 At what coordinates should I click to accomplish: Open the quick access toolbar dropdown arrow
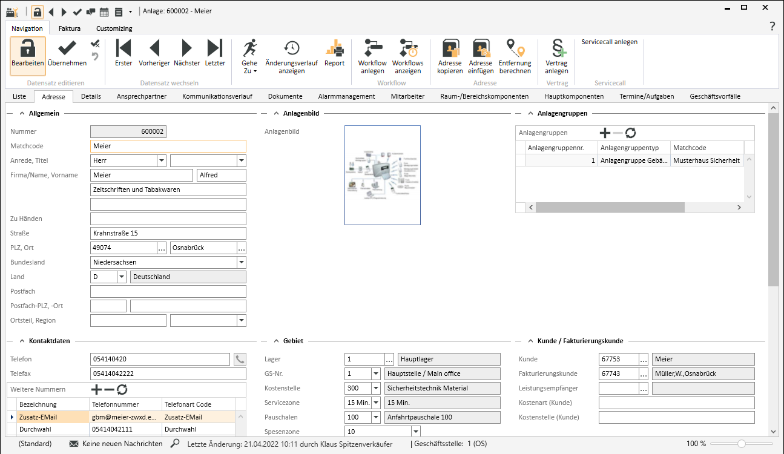pos(130,12)
